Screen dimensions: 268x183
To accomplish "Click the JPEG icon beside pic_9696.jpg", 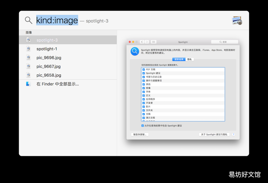I will click(28, 58).
